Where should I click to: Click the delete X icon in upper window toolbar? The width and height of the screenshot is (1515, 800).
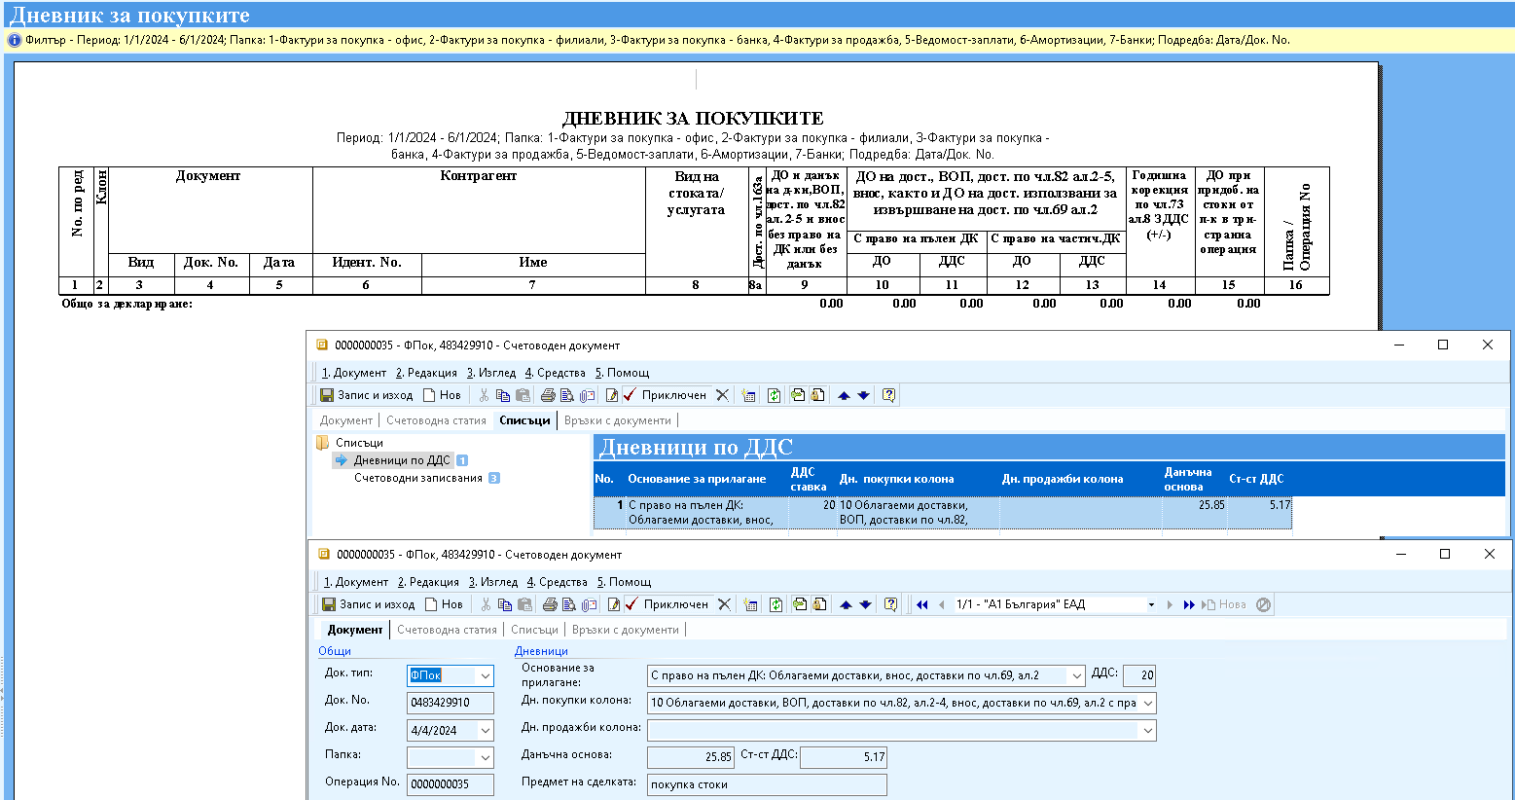tap(722, 395)
